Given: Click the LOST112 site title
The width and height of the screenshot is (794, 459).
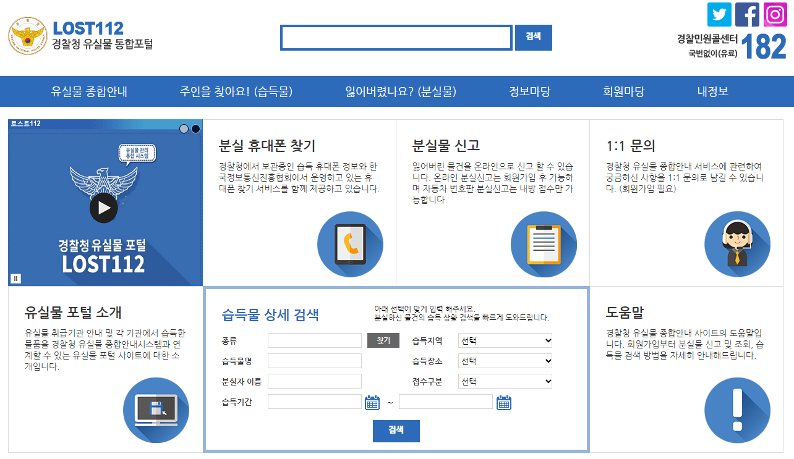Looking at the screenshot, I should 88,28.
